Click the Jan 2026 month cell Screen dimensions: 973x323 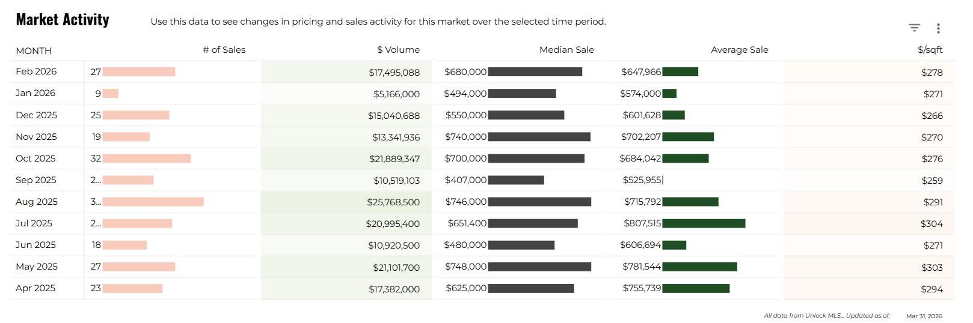[x=35, y=93]
